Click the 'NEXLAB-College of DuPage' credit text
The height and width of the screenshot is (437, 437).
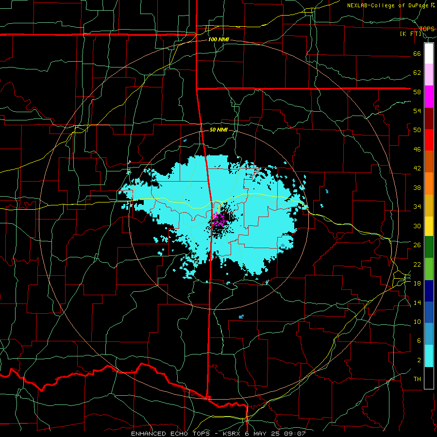point(388,5)
